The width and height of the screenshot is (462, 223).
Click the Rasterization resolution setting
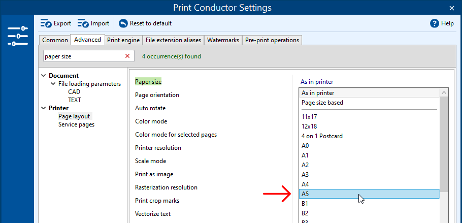click(x=166, y=187)
